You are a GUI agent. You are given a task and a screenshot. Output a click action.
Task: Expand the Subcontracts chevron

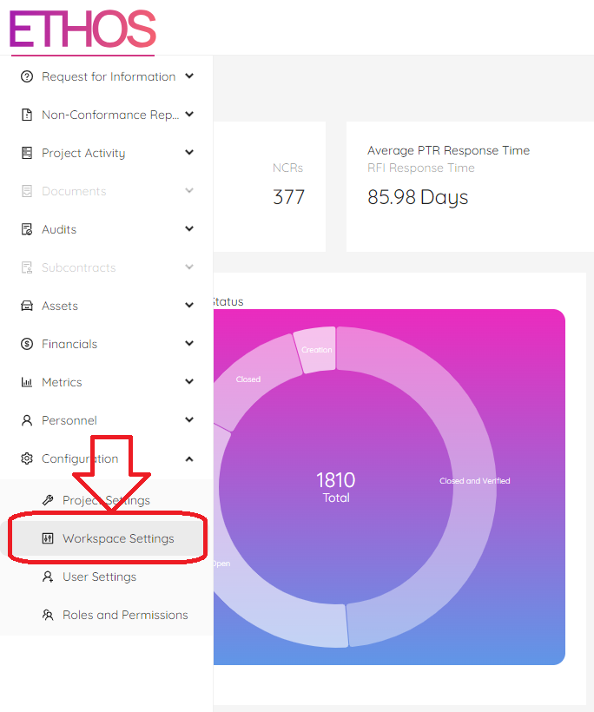[x=189, y=267]
